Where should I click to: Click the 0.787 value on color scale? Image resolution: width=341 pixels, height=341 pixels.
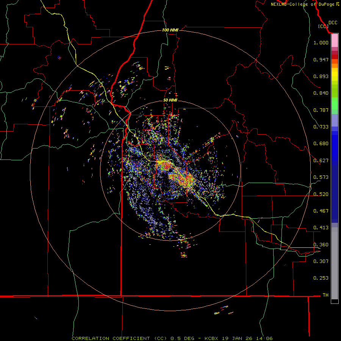click(x=321, y=110)
